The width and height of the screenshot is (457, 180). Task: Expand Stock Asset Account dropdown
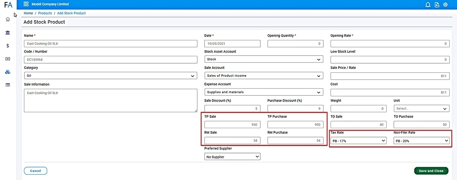click(264, 59)
